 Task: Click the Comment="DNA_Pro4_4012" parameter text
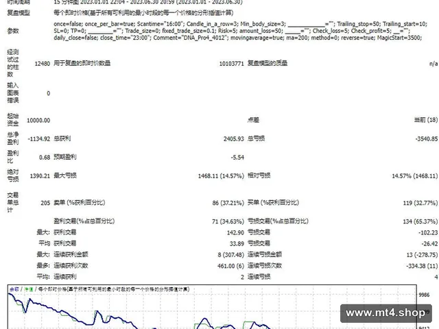191,38
